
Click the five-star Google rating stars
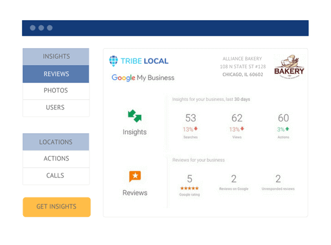[189, 188]
